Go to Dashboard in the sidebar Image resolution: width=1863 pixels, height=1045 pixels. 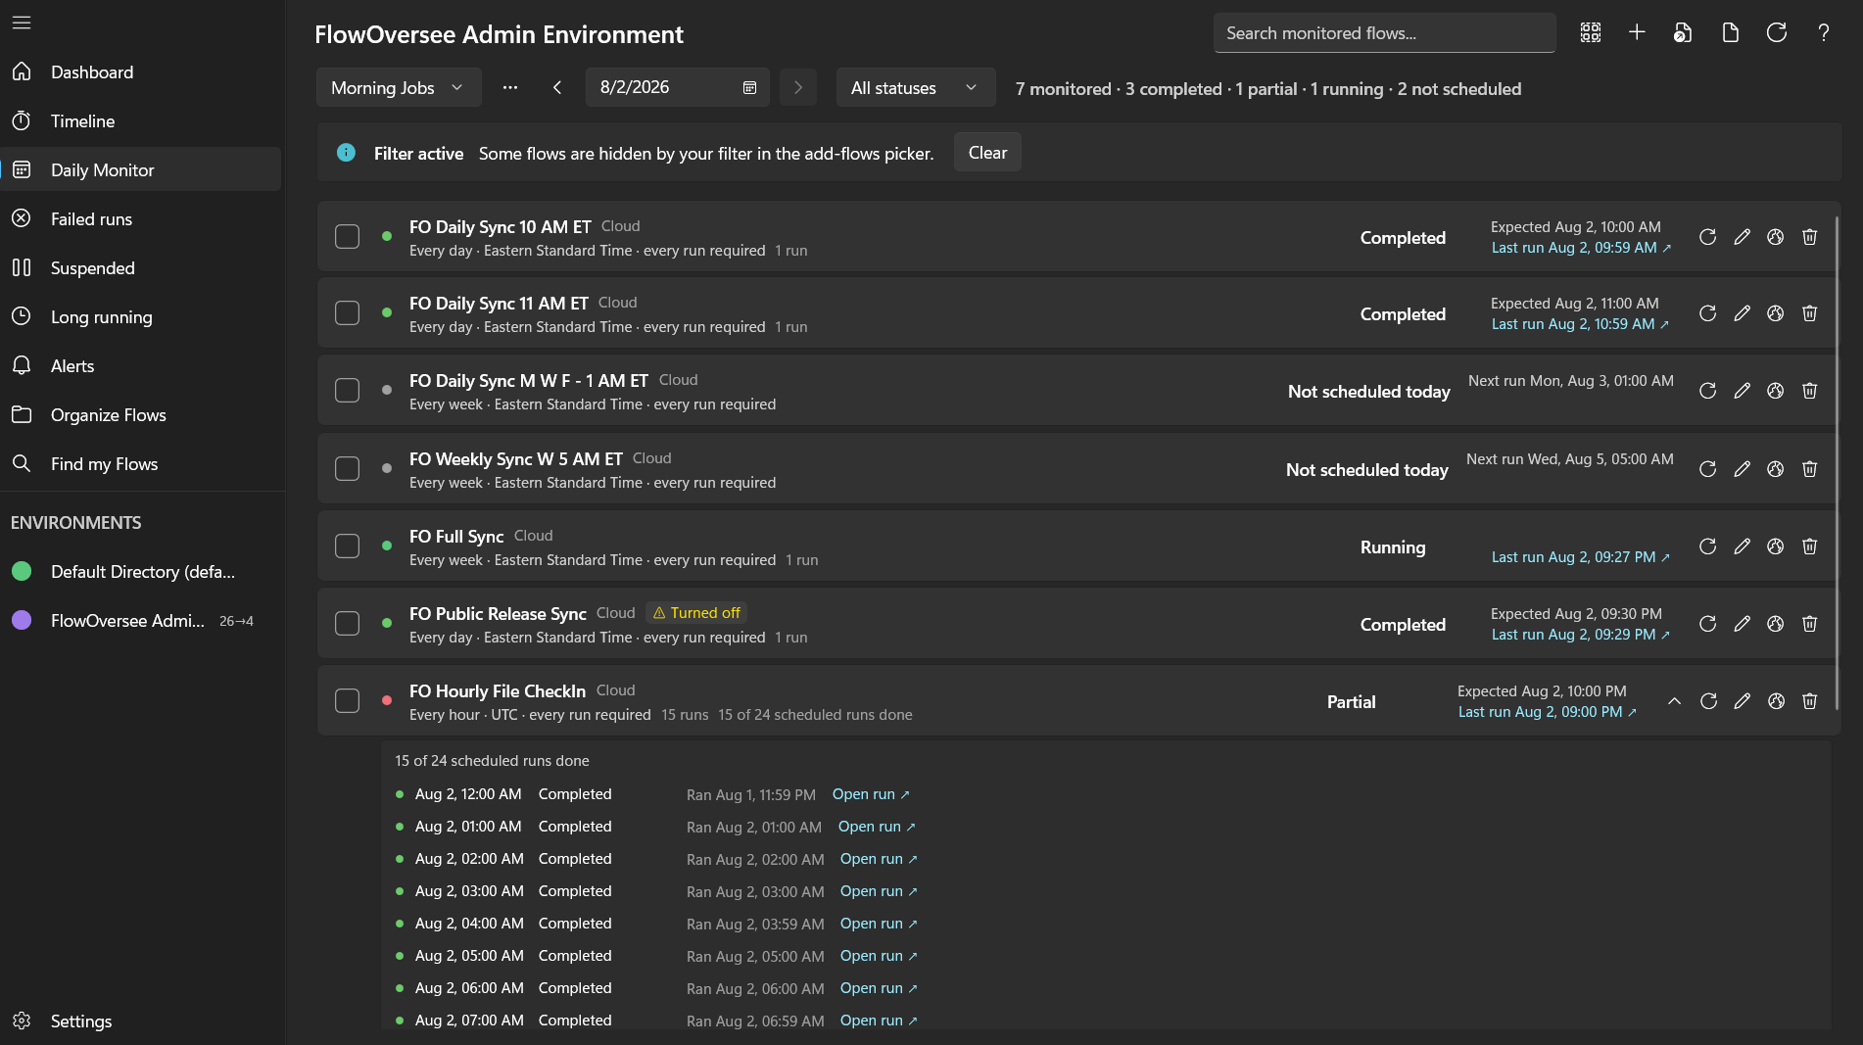tap(141, 71)
